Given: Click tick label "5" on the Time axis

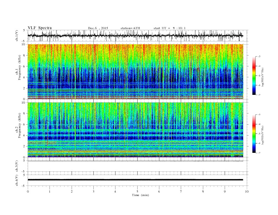Looking at the screenshot, I should click(137, 191).
